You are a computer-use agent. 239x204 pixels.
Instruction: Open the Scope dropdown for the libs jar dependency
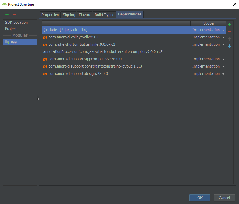click(x=223, y=30)
